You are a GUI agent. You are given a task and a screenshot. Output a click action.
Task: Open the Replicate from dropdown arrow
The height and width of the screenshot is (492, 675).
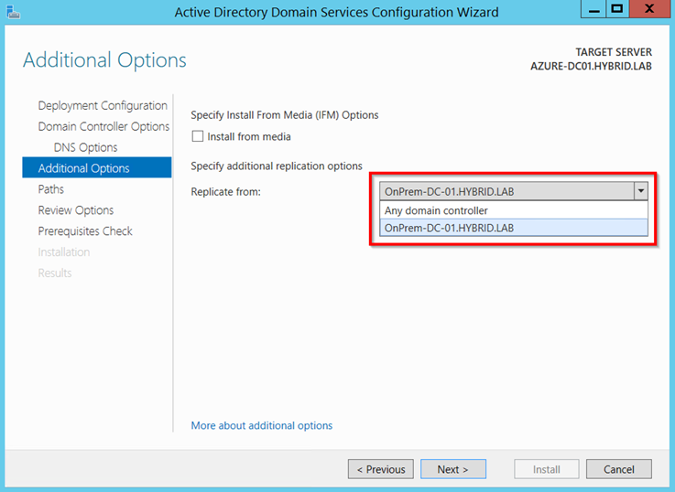point(640,191)
